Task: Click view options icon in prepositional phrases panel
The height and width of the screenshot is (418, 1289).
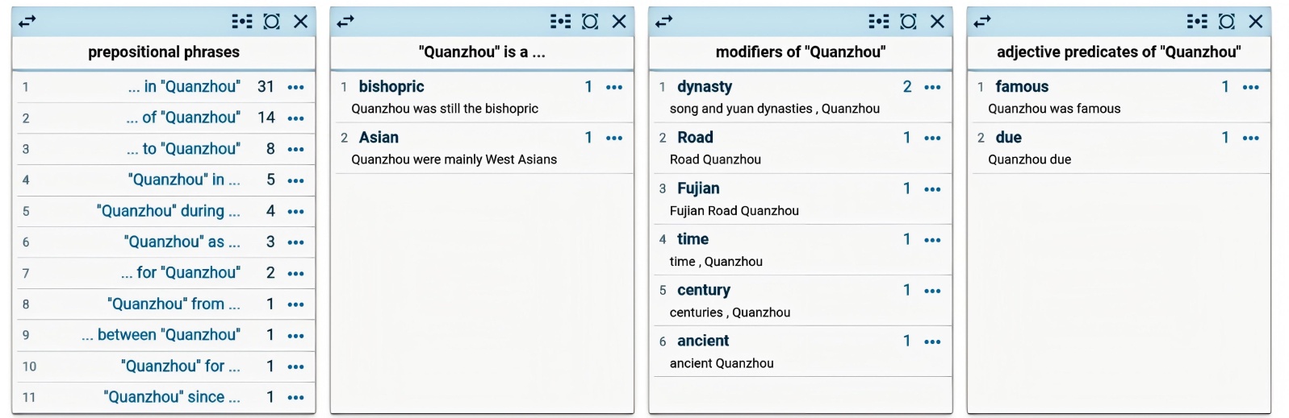Action: pos(242,22)
